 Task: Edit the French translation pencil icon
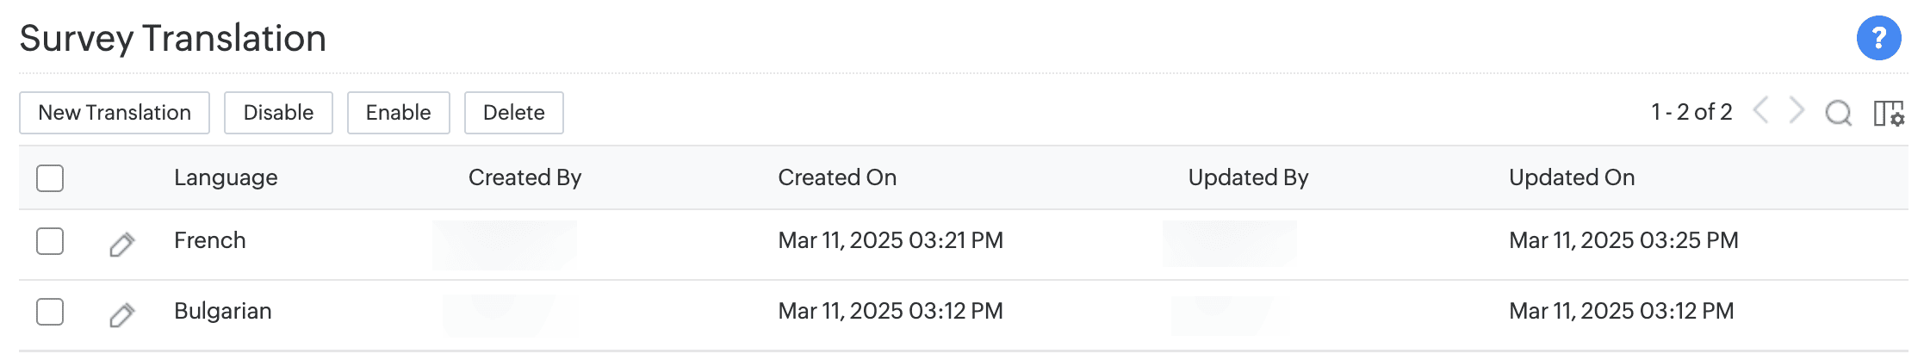pos(122,245)
